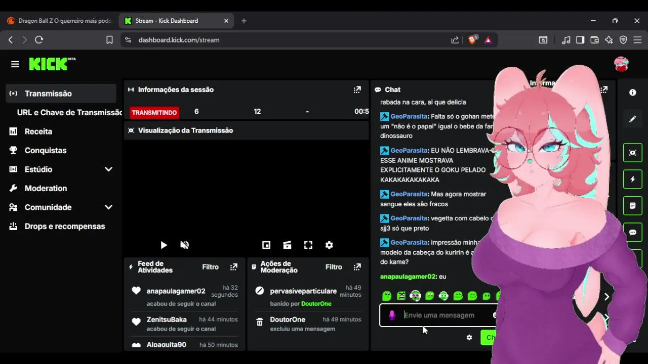The width and height of the screenshot is (648, 364).
Task: Open Brave Shields lion icon
Action: [x=472, y=40]
